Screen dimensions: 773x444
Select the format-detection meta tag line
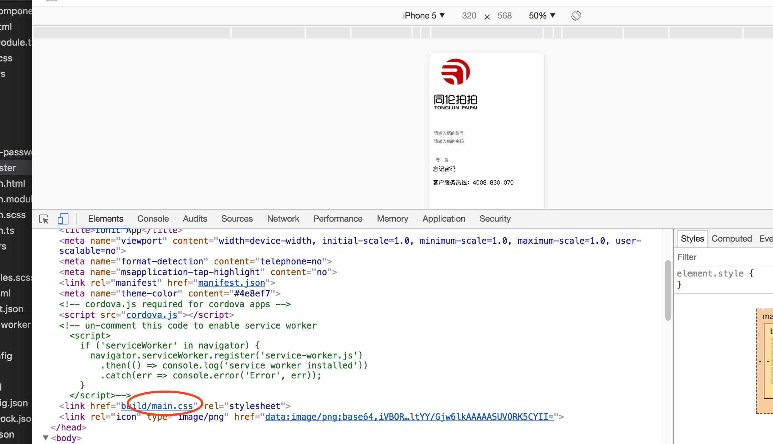[195, 262]
